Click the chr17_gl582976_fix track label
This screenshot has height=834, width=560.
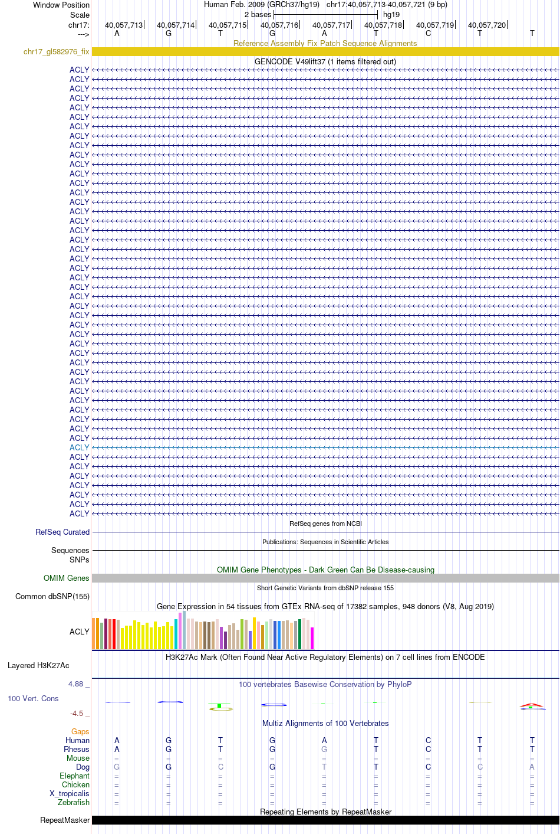(x=57, y=52)
